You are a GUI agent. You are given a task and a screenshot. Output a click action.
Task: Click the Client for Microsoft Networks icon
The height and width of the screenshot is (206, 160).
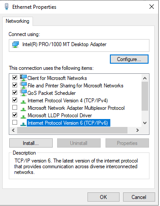pyautogui.click(x=23, y=78)
